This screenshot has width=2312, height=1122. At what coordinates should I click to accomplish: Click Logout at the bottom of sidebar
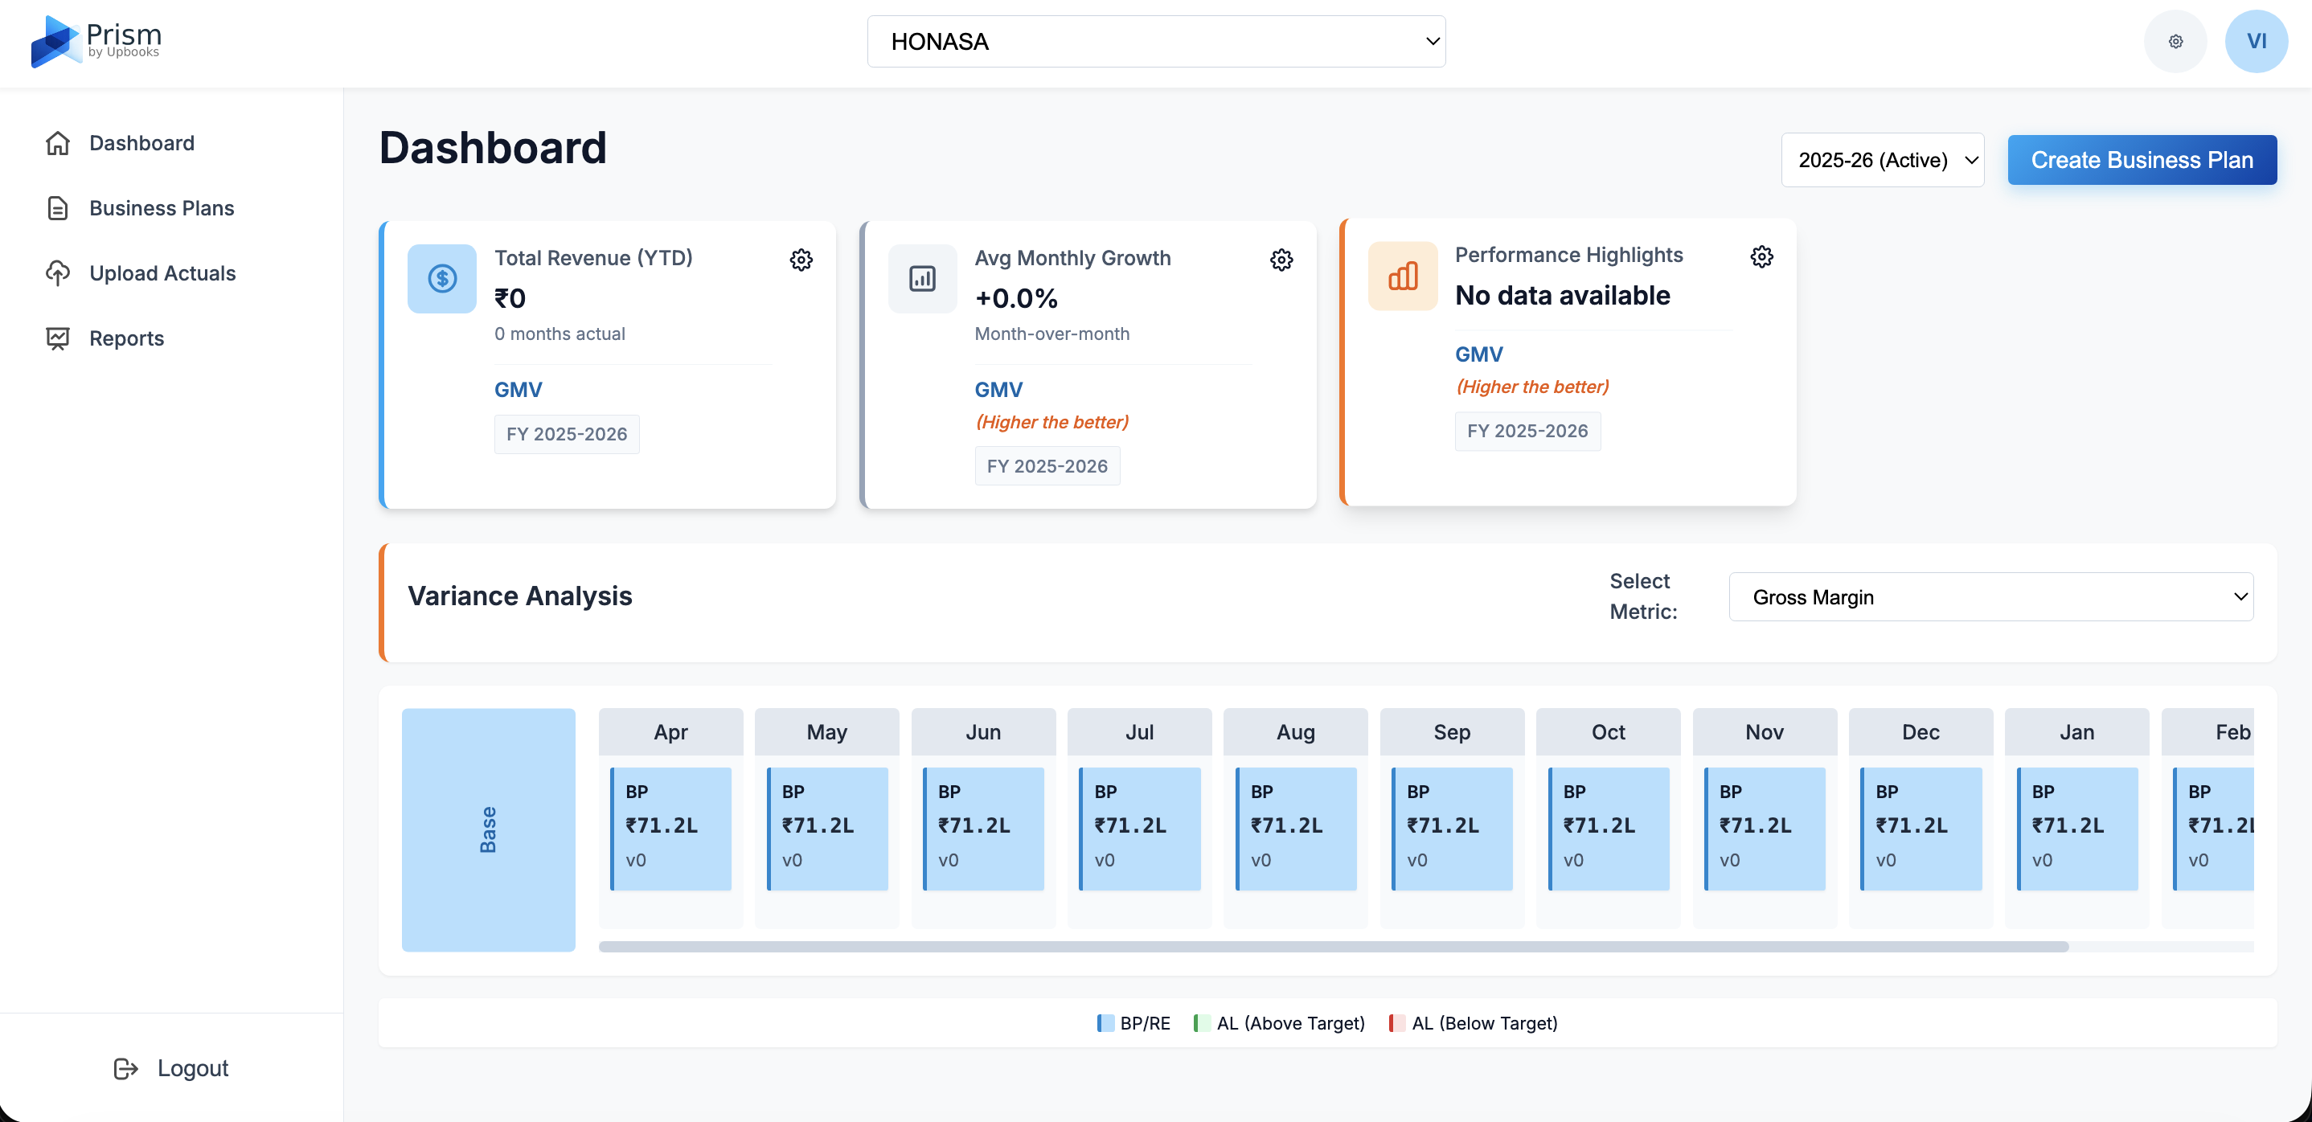pyautogui.click(x=172, y=1067)
